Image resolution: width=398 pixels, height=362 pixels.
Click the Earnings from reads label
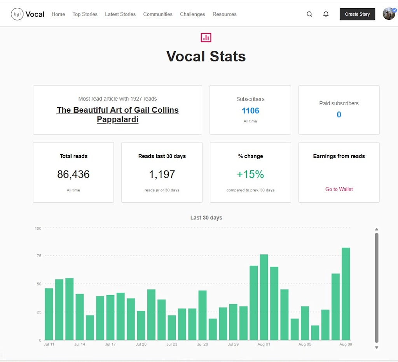tap(339, 156)
